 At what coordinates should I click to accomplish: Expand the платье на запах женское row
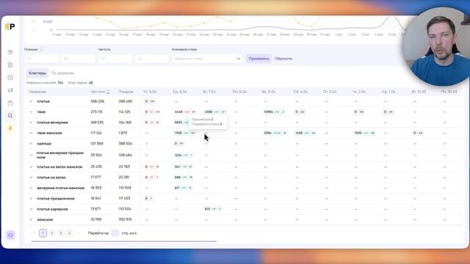[31, 166]
